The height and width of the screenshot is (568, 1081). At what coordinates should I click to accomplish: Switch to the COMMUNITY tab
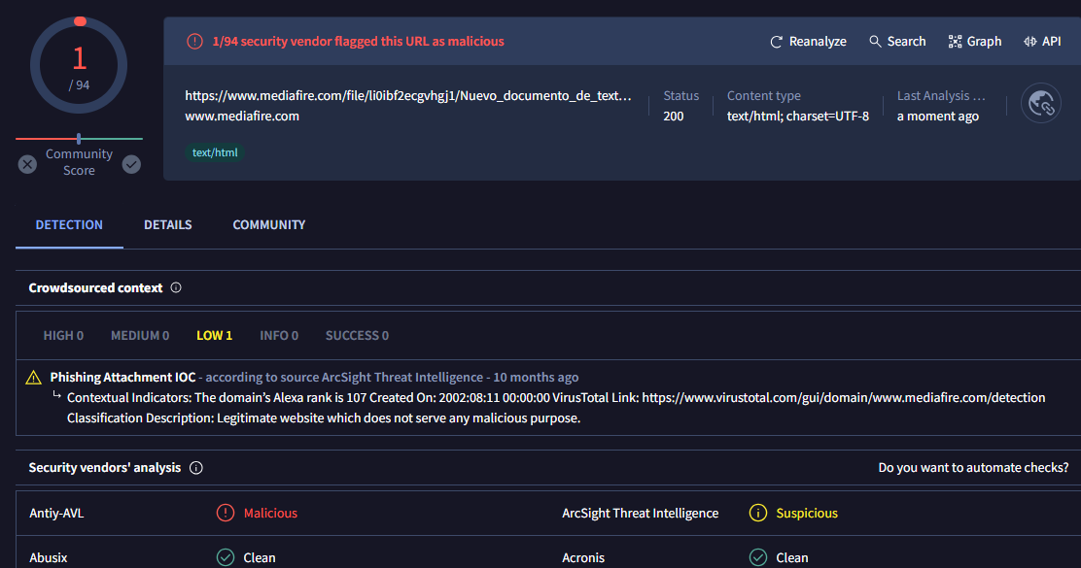(x=269, y=225)
